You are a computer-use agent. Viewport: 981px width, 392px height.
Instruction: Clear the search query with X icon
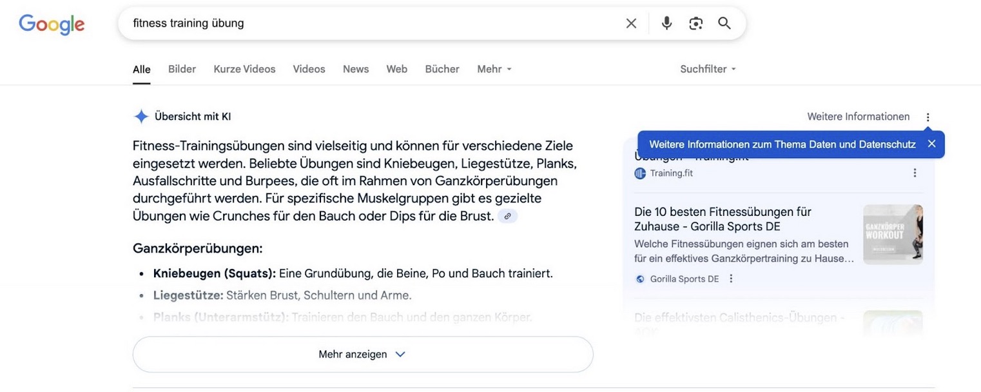coord(631,23)
